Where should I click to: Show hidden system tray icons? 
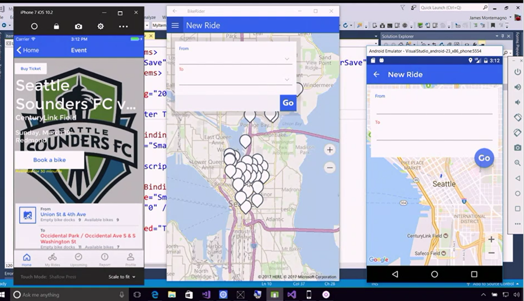(x=483, y=295)
